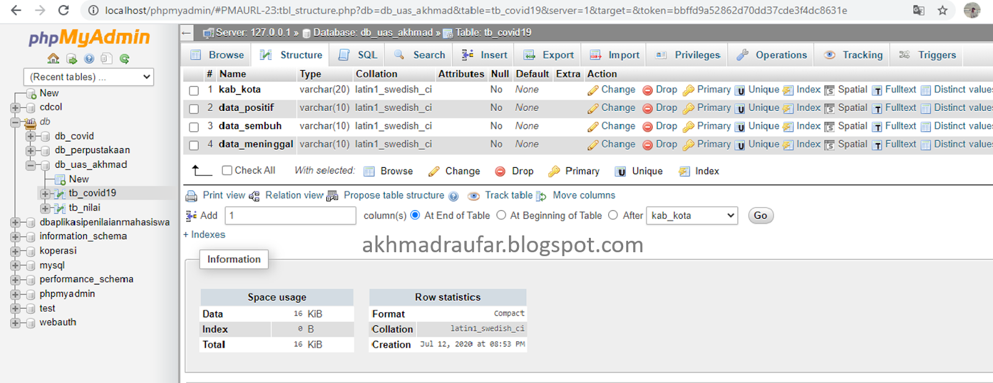Viewport: 993px width, 383px height.
Task: Click the tb_nilai table icon in tree
Action: [60, 208]
